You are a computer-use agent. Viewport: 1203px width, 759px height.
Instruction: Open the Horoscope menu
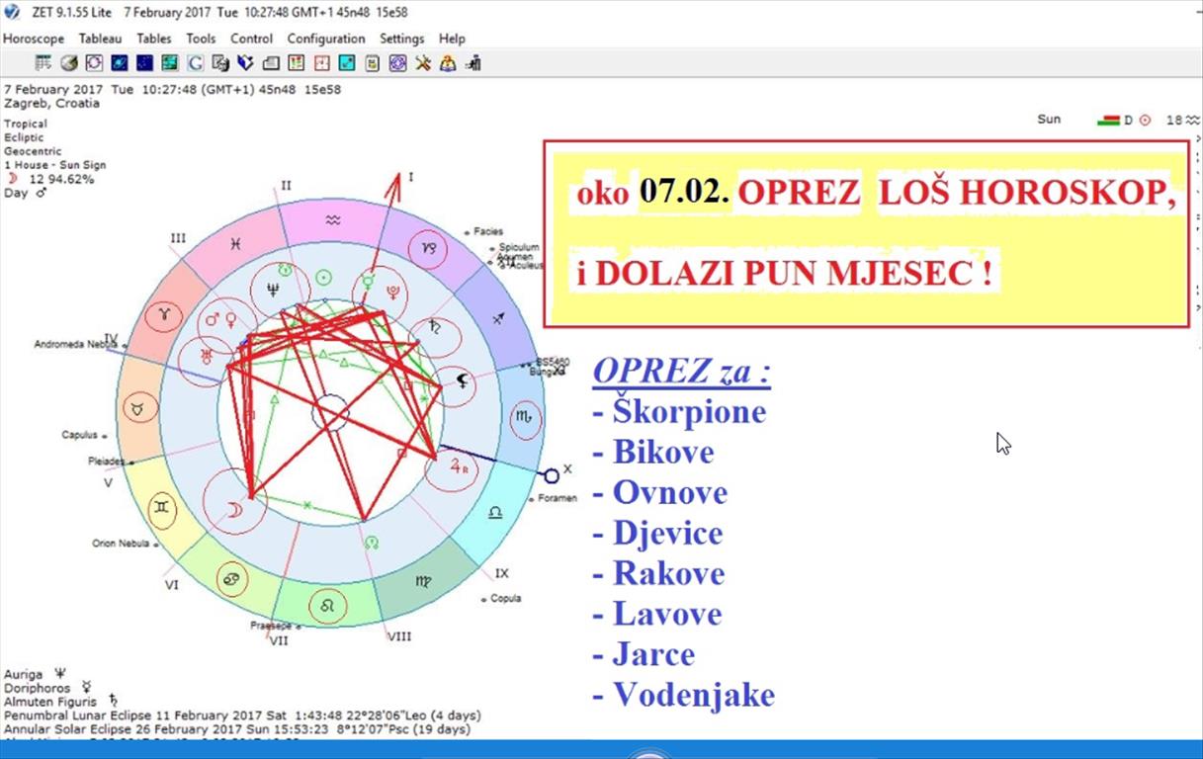pos(34,39)
